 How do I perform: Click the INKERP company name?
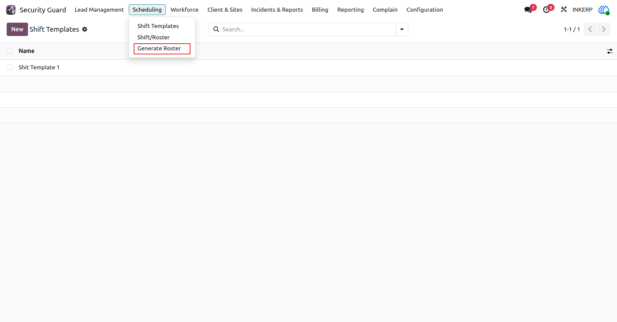pos(583,10)
